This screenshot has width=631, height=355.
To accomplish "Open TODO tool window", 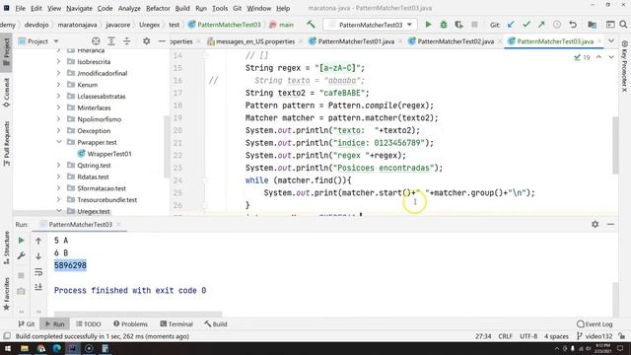I will click(88, 324).
